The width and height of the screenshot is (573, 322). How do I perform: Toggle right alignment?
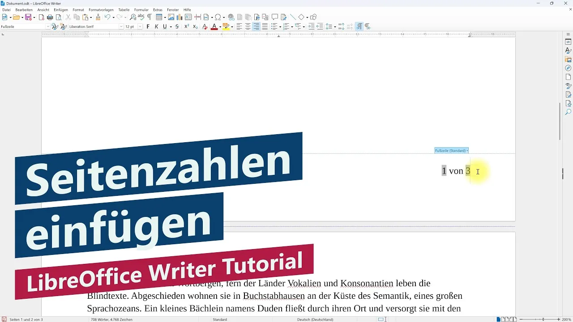click(256, 26)
